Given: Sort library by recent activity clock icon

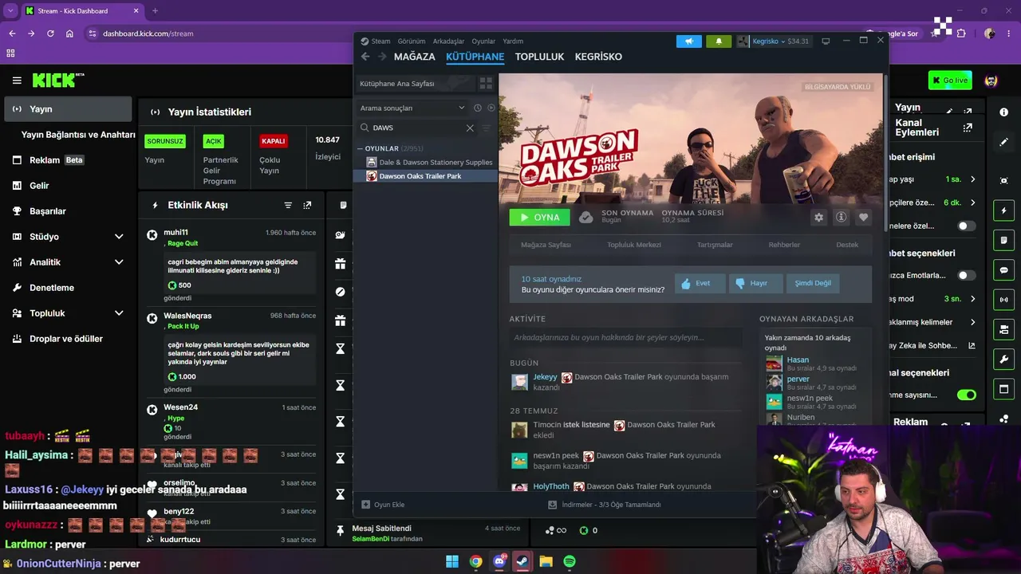Looking at the screenshot, I should (478, 108).
